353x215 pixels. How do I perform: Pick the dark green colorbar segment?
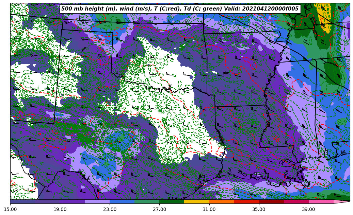[172, 201]
